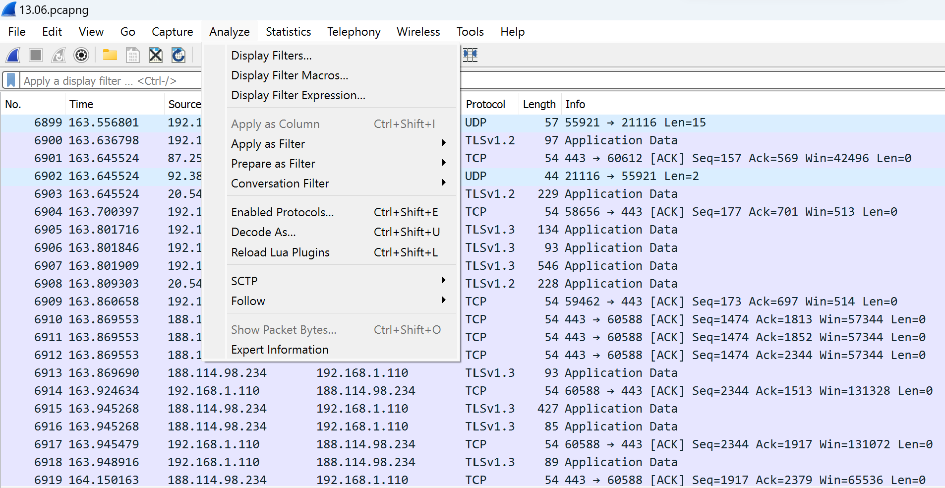Open Display Filter Expression... dialog
945x488 pixels.
coord(342,95)
